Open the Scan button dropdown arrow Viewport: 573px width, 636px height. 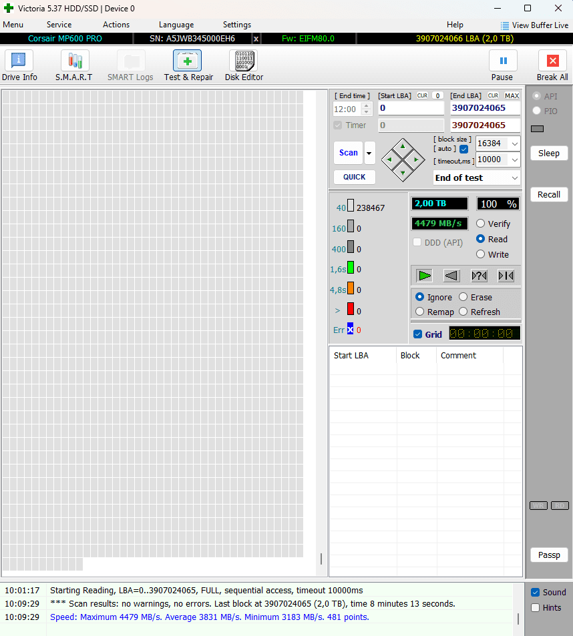pyautogui.click(x=369, y=153)
